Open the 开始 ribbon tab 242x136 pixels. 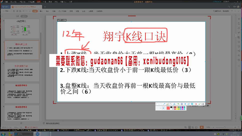(35, 11)
